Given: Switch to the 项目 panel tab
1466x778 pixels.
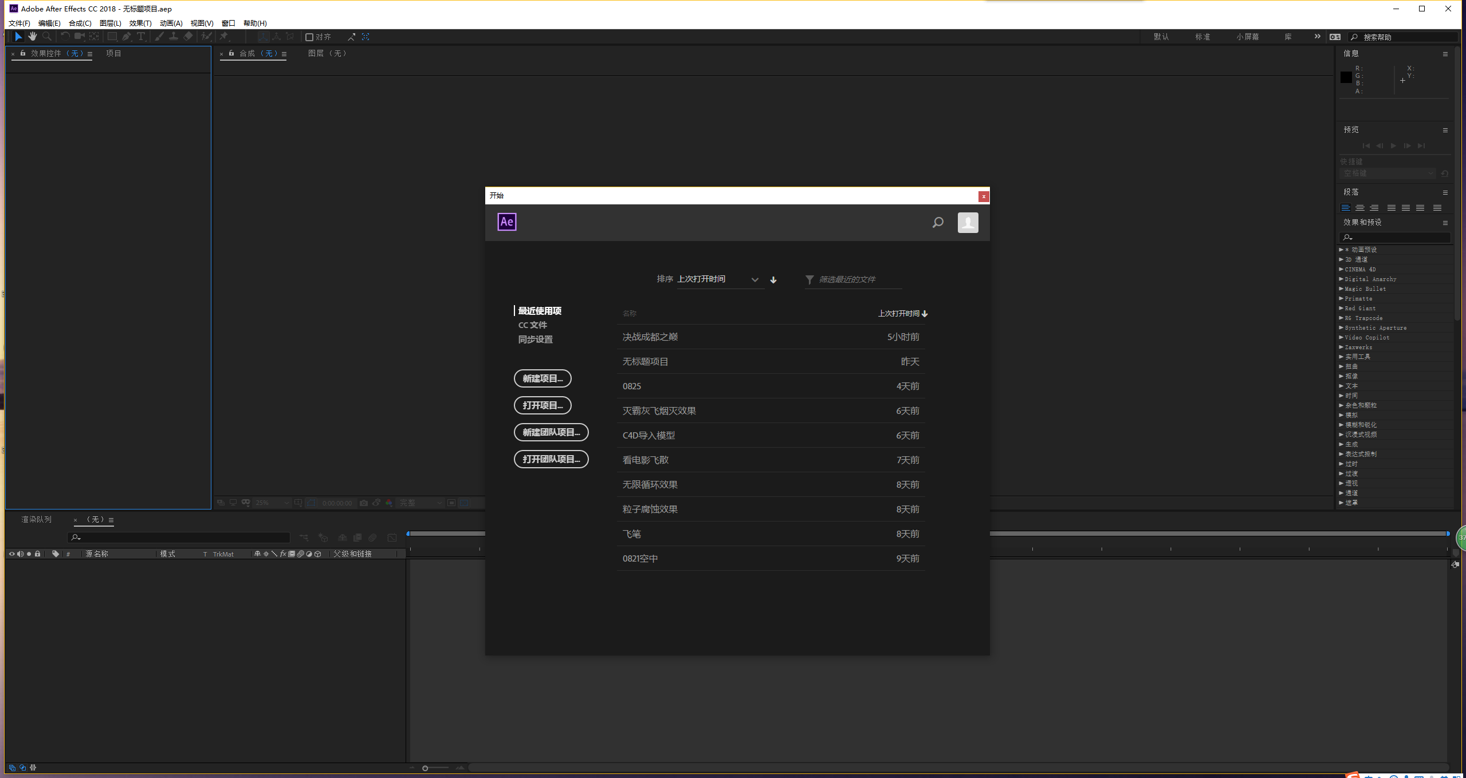Looking at the screenshot, I should click(113, 53).
